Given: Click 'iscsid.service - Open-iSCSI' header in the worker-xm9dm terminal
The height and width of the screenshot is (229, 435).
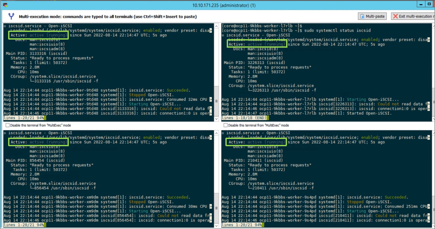Looking at the screenshot, I should tap(40, 133).
